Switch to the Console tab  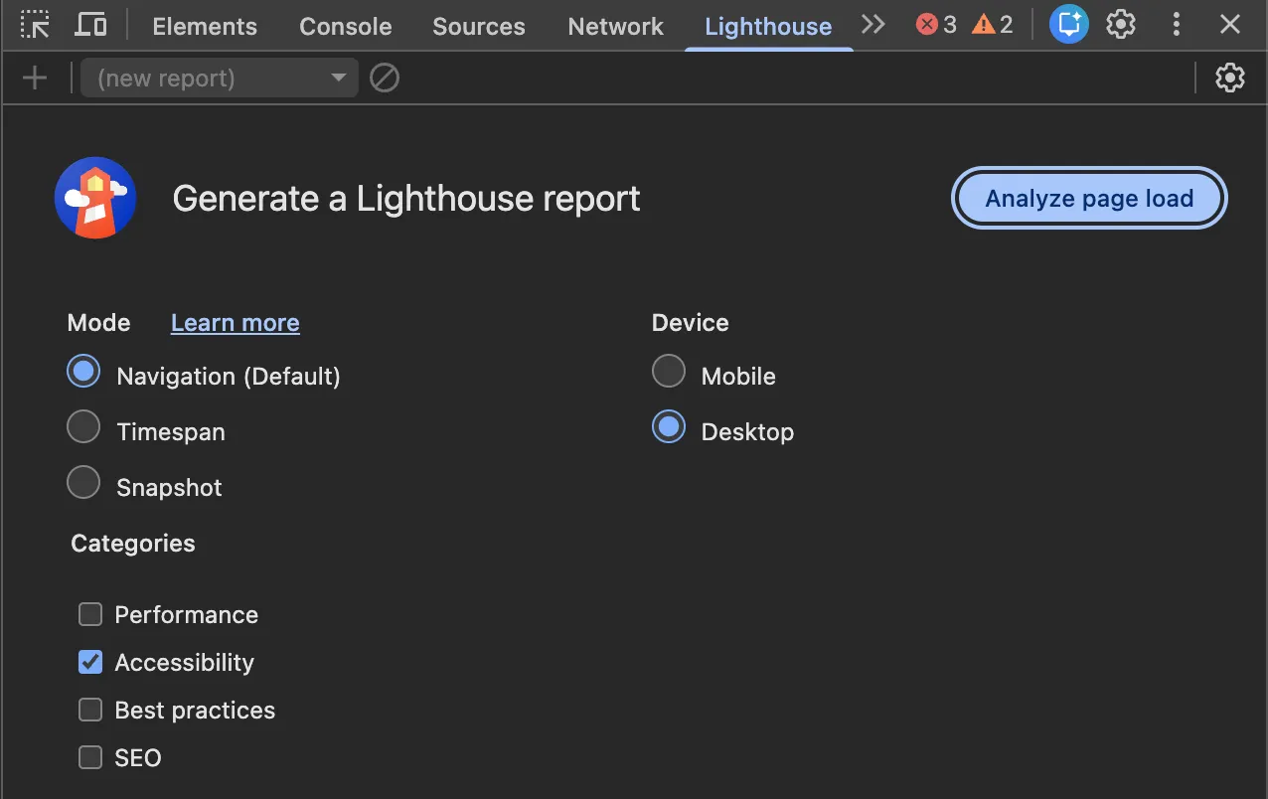pyautogui.click(x=346, y=27)
